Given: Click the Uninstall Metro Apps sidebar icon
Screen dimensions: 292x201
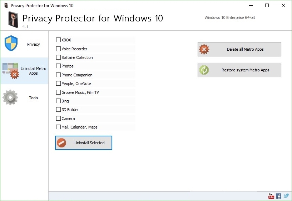Looking at the screenshot, I should coord(11,71).
